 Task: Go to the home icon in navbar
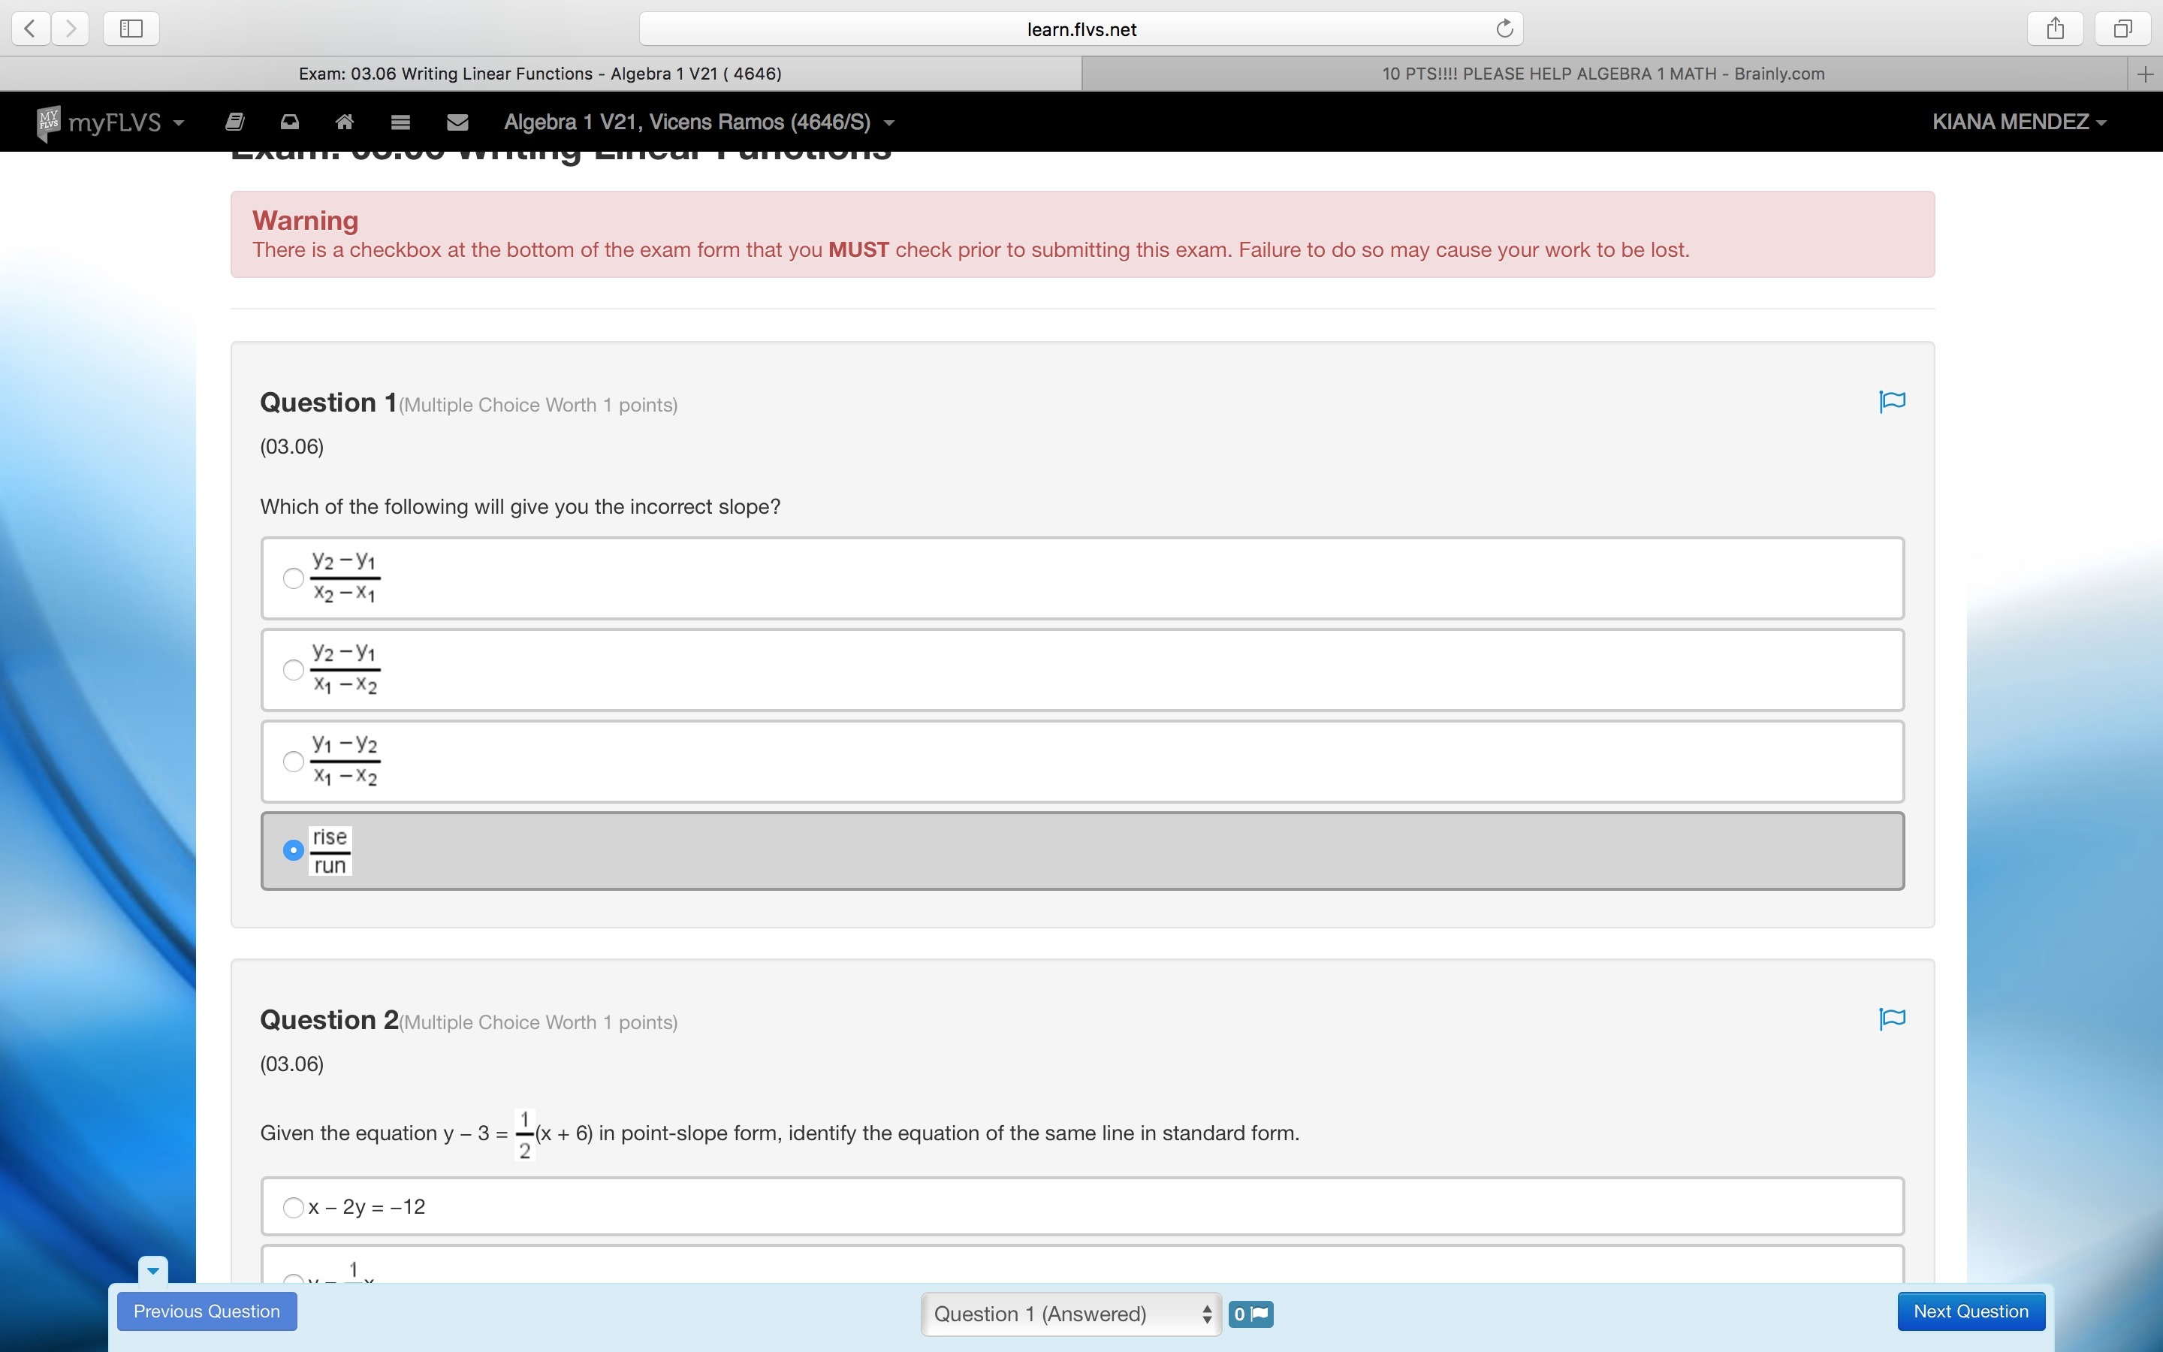click(344, 122)
